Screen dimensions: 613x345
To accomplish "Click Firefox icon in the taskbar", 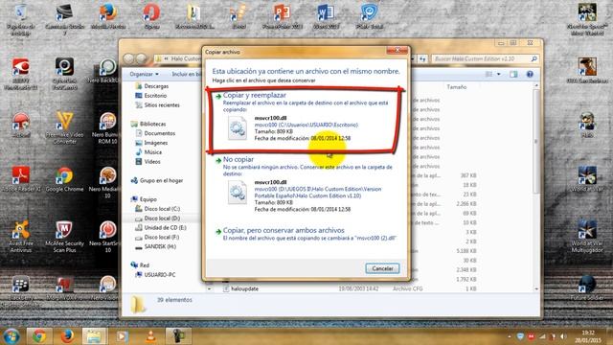I will (67, 336).
